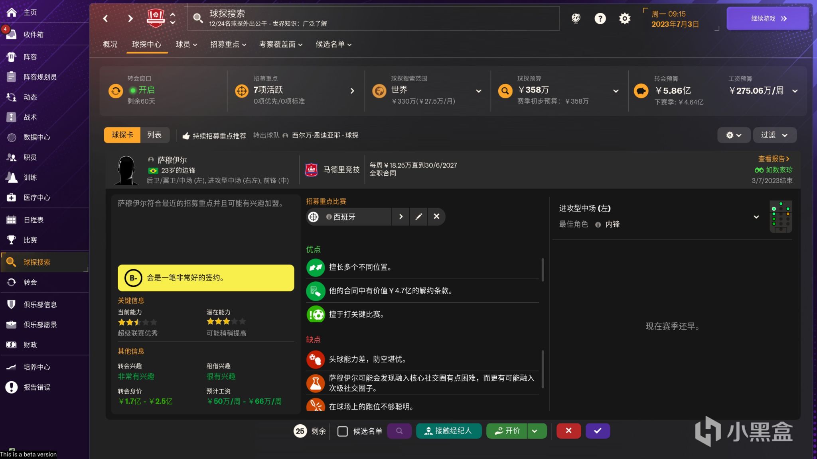Image resolution: width=817 pixels, height=459 pixels.
Task: Open 转会 transfers sidebar item
Action: tap(44, 282)
